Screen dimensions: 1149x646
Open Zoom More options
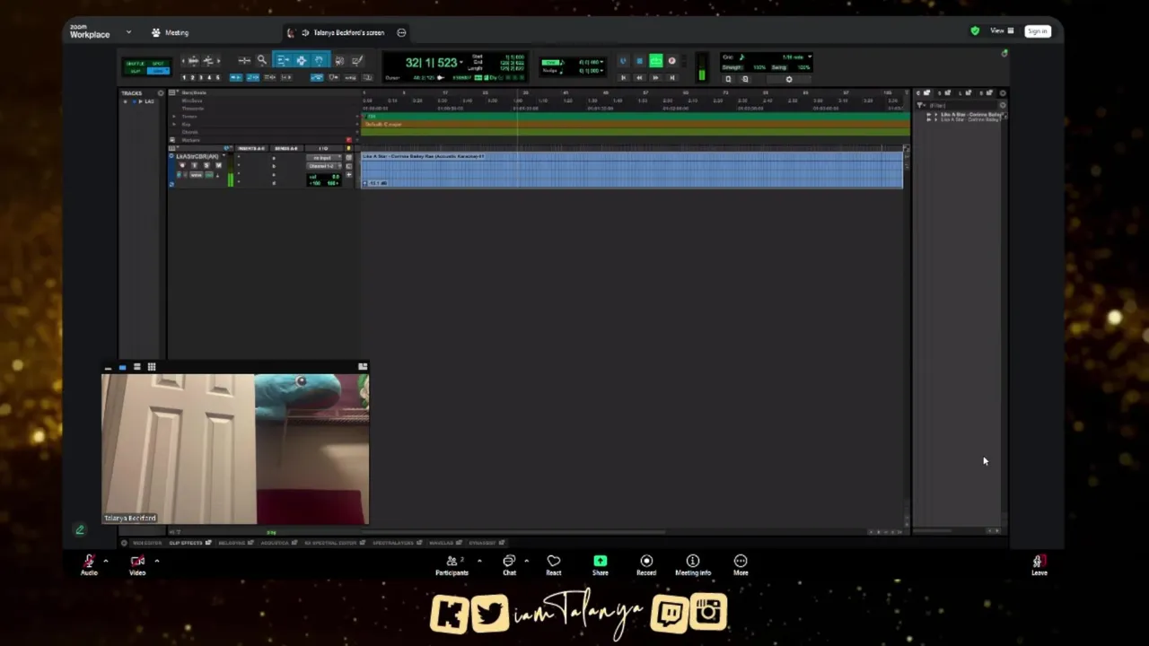pyautogui.click(x=741, y=565)
